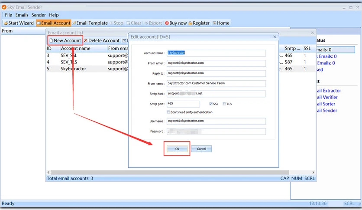Click the New Account page icon
This screenshot has width=362, height=210.
[x=51, y=40]
